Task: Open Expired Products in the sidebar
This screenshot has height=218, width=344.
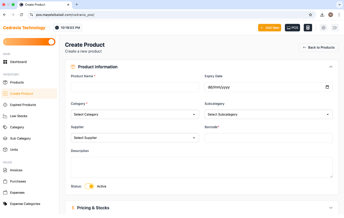Action: (23, 105)
